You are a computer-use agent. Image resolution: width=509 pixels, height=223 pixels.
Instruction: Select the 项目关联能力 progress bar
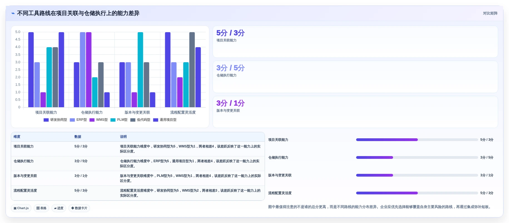417,140
